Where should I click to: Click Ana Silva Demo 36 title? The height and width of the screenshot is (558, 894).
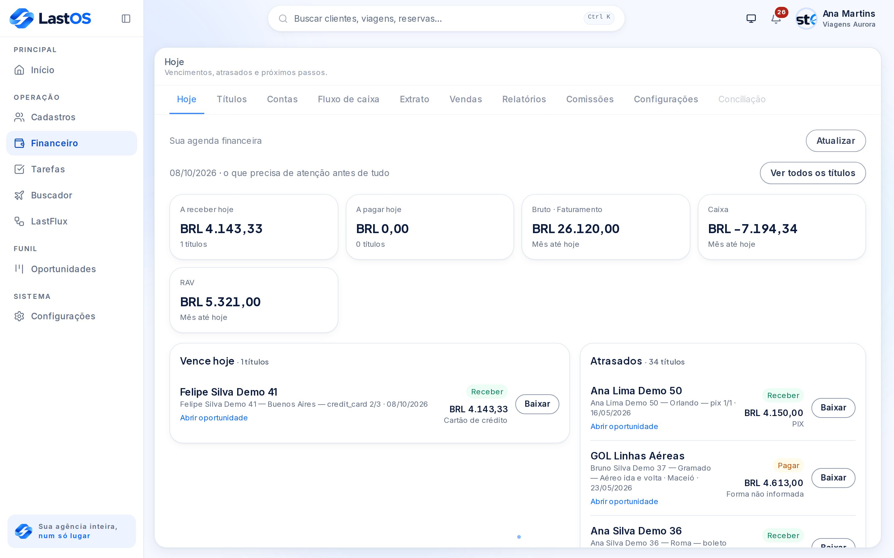pyautogui.click(x=636, y=531)
